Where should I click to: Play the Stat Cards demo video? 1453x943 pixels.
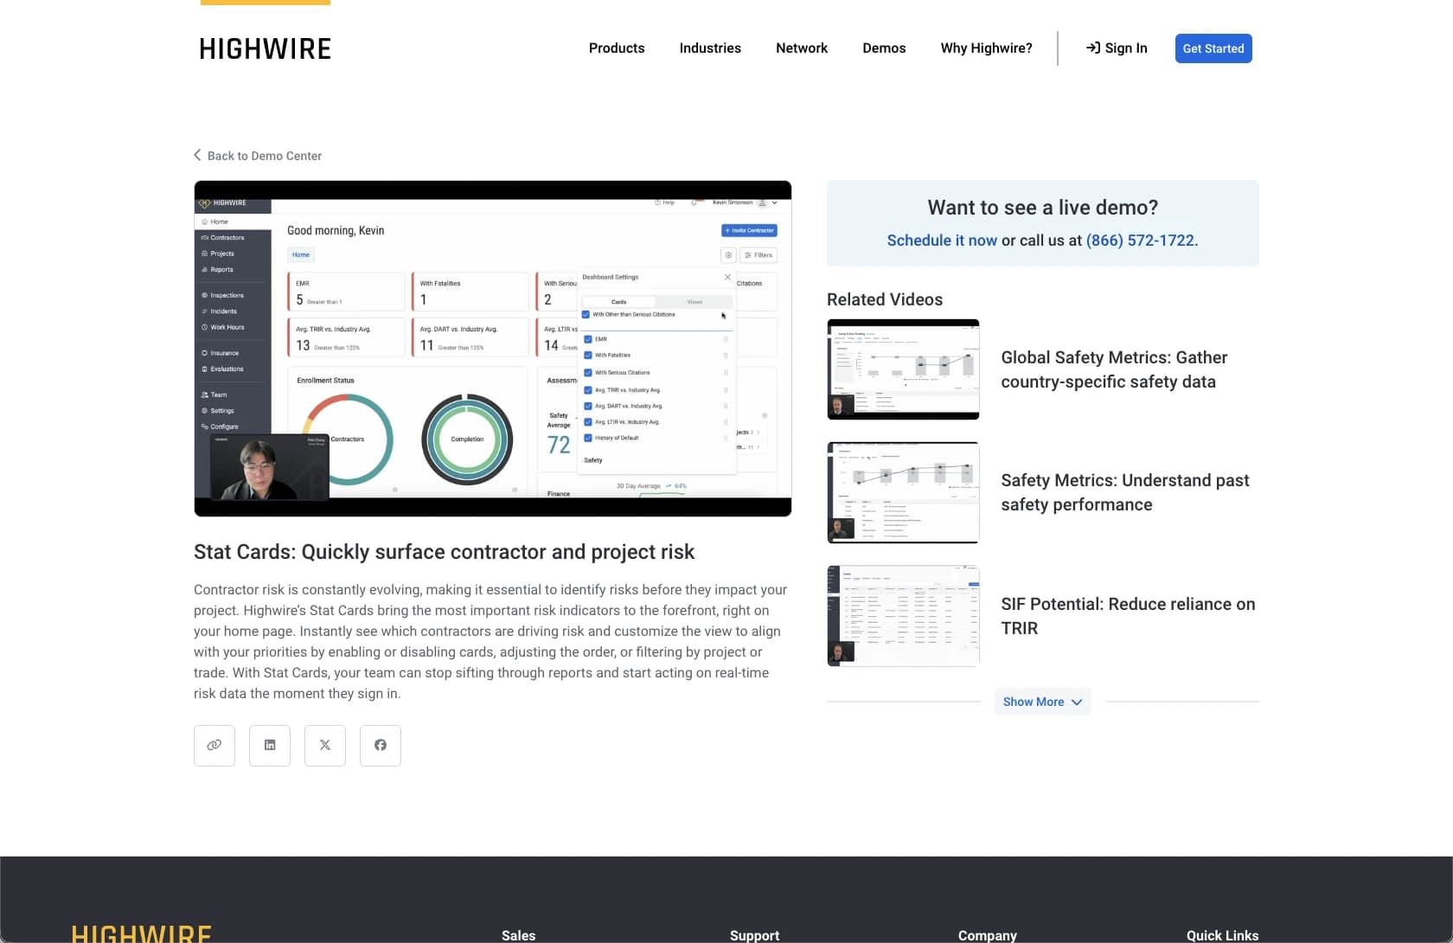(493, 349)
